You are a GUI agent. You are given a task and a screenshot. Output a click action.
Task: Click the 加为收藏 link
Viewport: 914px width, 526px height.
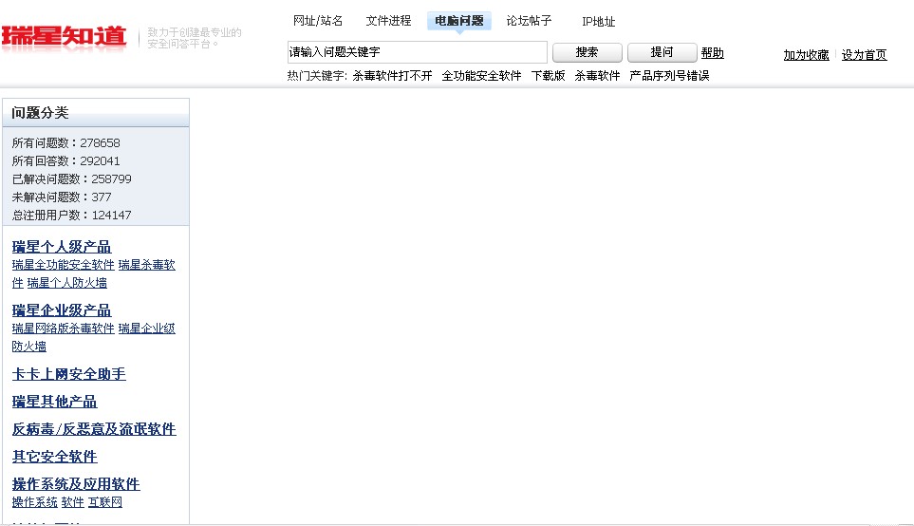click(806, 55)
